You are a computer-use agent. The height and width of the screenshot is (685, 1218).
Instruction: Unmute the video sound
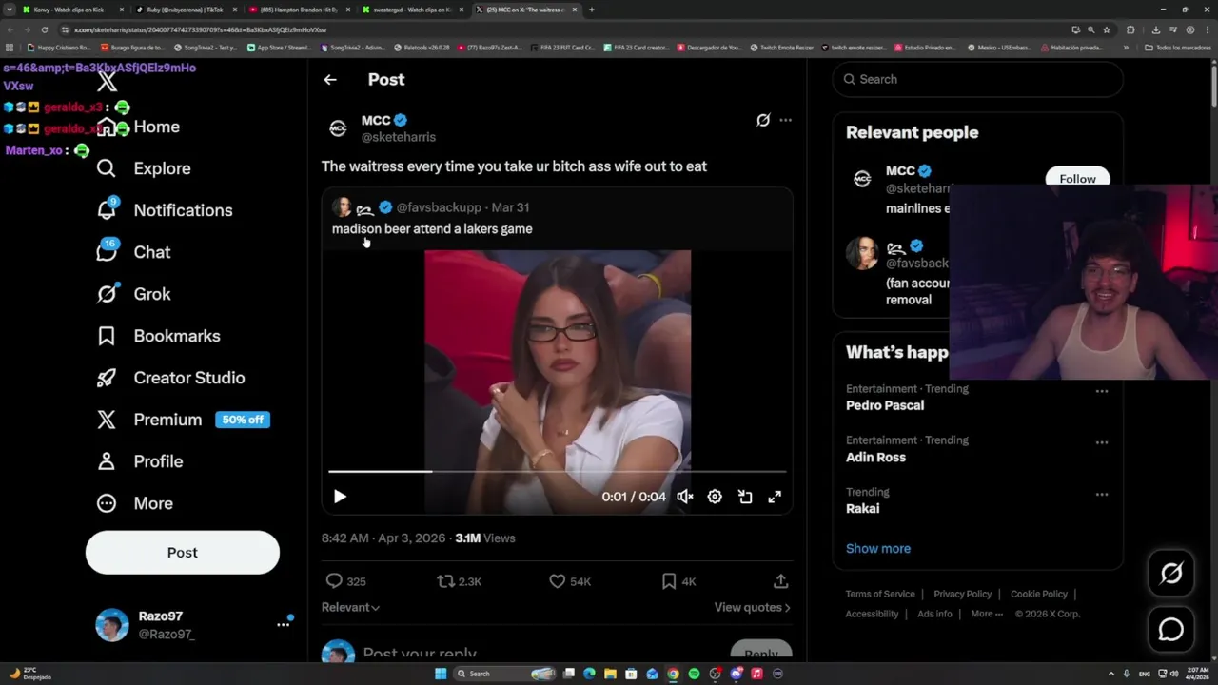tap(685, 497)
